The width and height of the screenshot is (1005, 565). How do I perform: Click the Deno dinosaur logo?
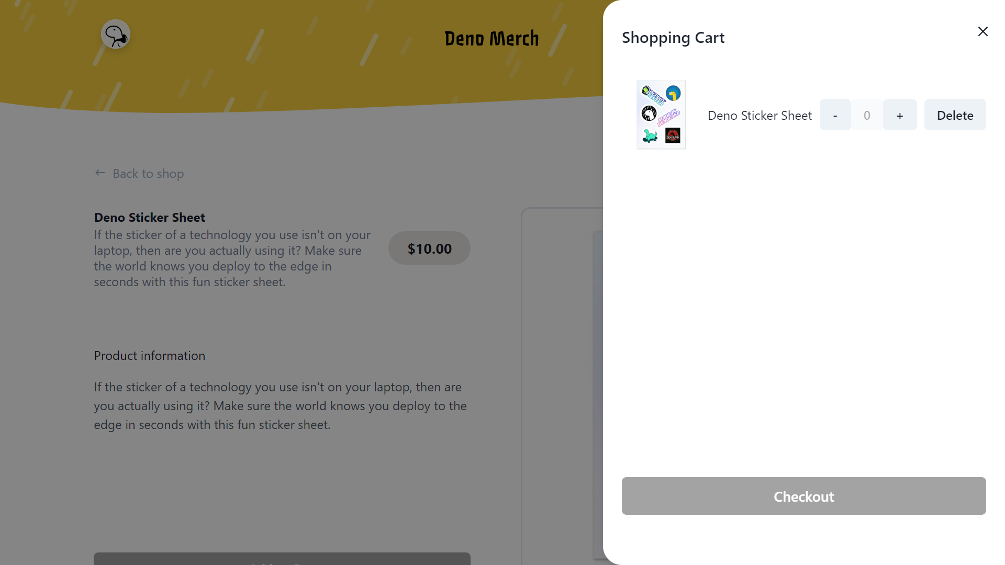[x=115, y=35]
